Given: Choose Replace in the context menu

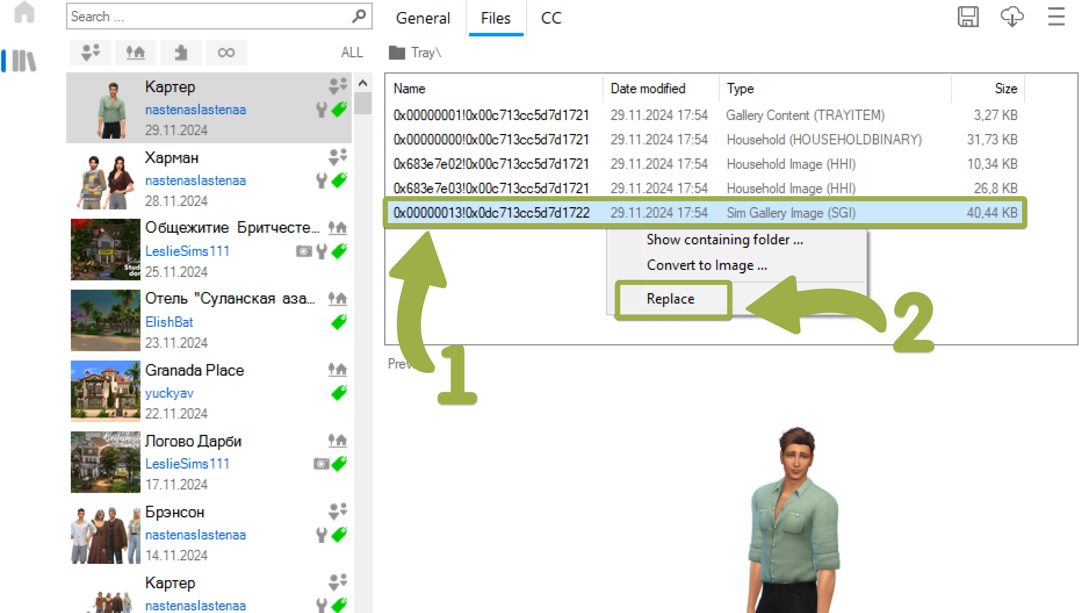Looking at the screenshot, I should click(x=670, y=299).
